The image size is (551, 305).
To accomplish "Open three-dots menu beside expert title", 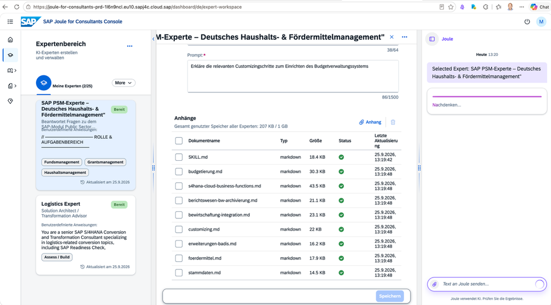I will tap(405, 37).
